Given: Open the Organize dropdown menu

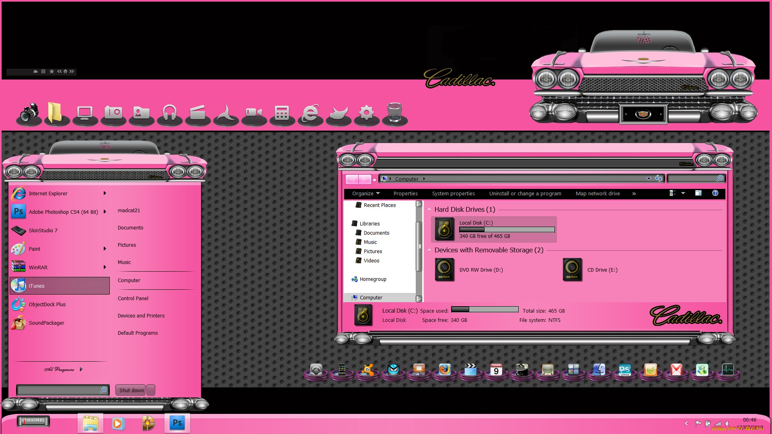Looking at the screenshot, I should click(366, 194).
